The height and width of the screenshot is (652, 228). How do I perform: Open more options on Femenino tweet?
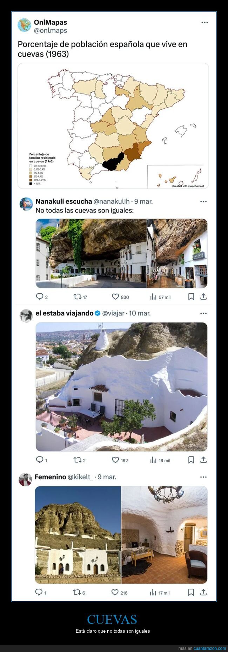203,477
